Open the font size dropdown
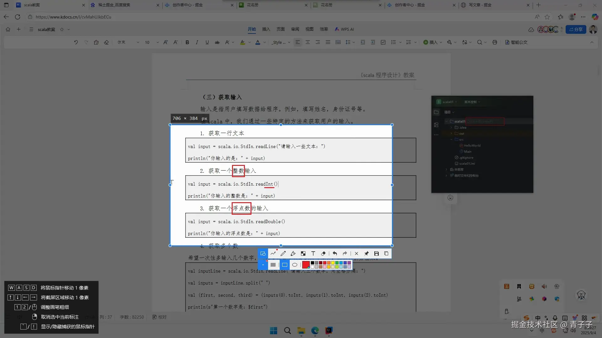Image resolution: width=602 pixels, height=338 pixels. point(157,42)
